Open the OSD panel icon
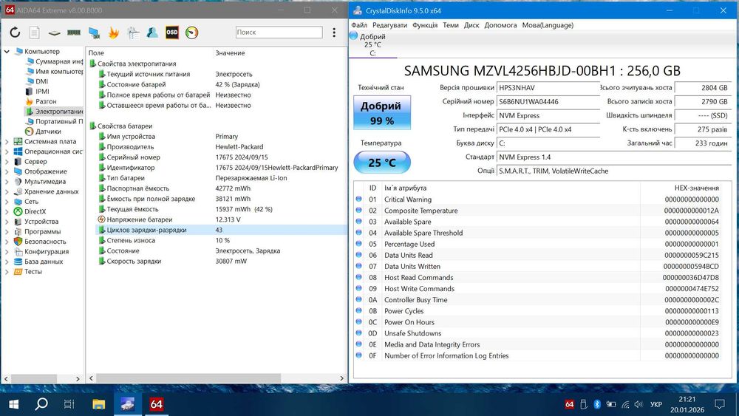This screenshot has height=416, width=739. click(x=172, y=33)
